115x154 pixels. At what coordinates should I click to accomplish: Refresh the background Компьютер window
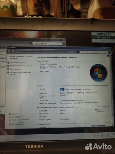(x=31, y=43)
